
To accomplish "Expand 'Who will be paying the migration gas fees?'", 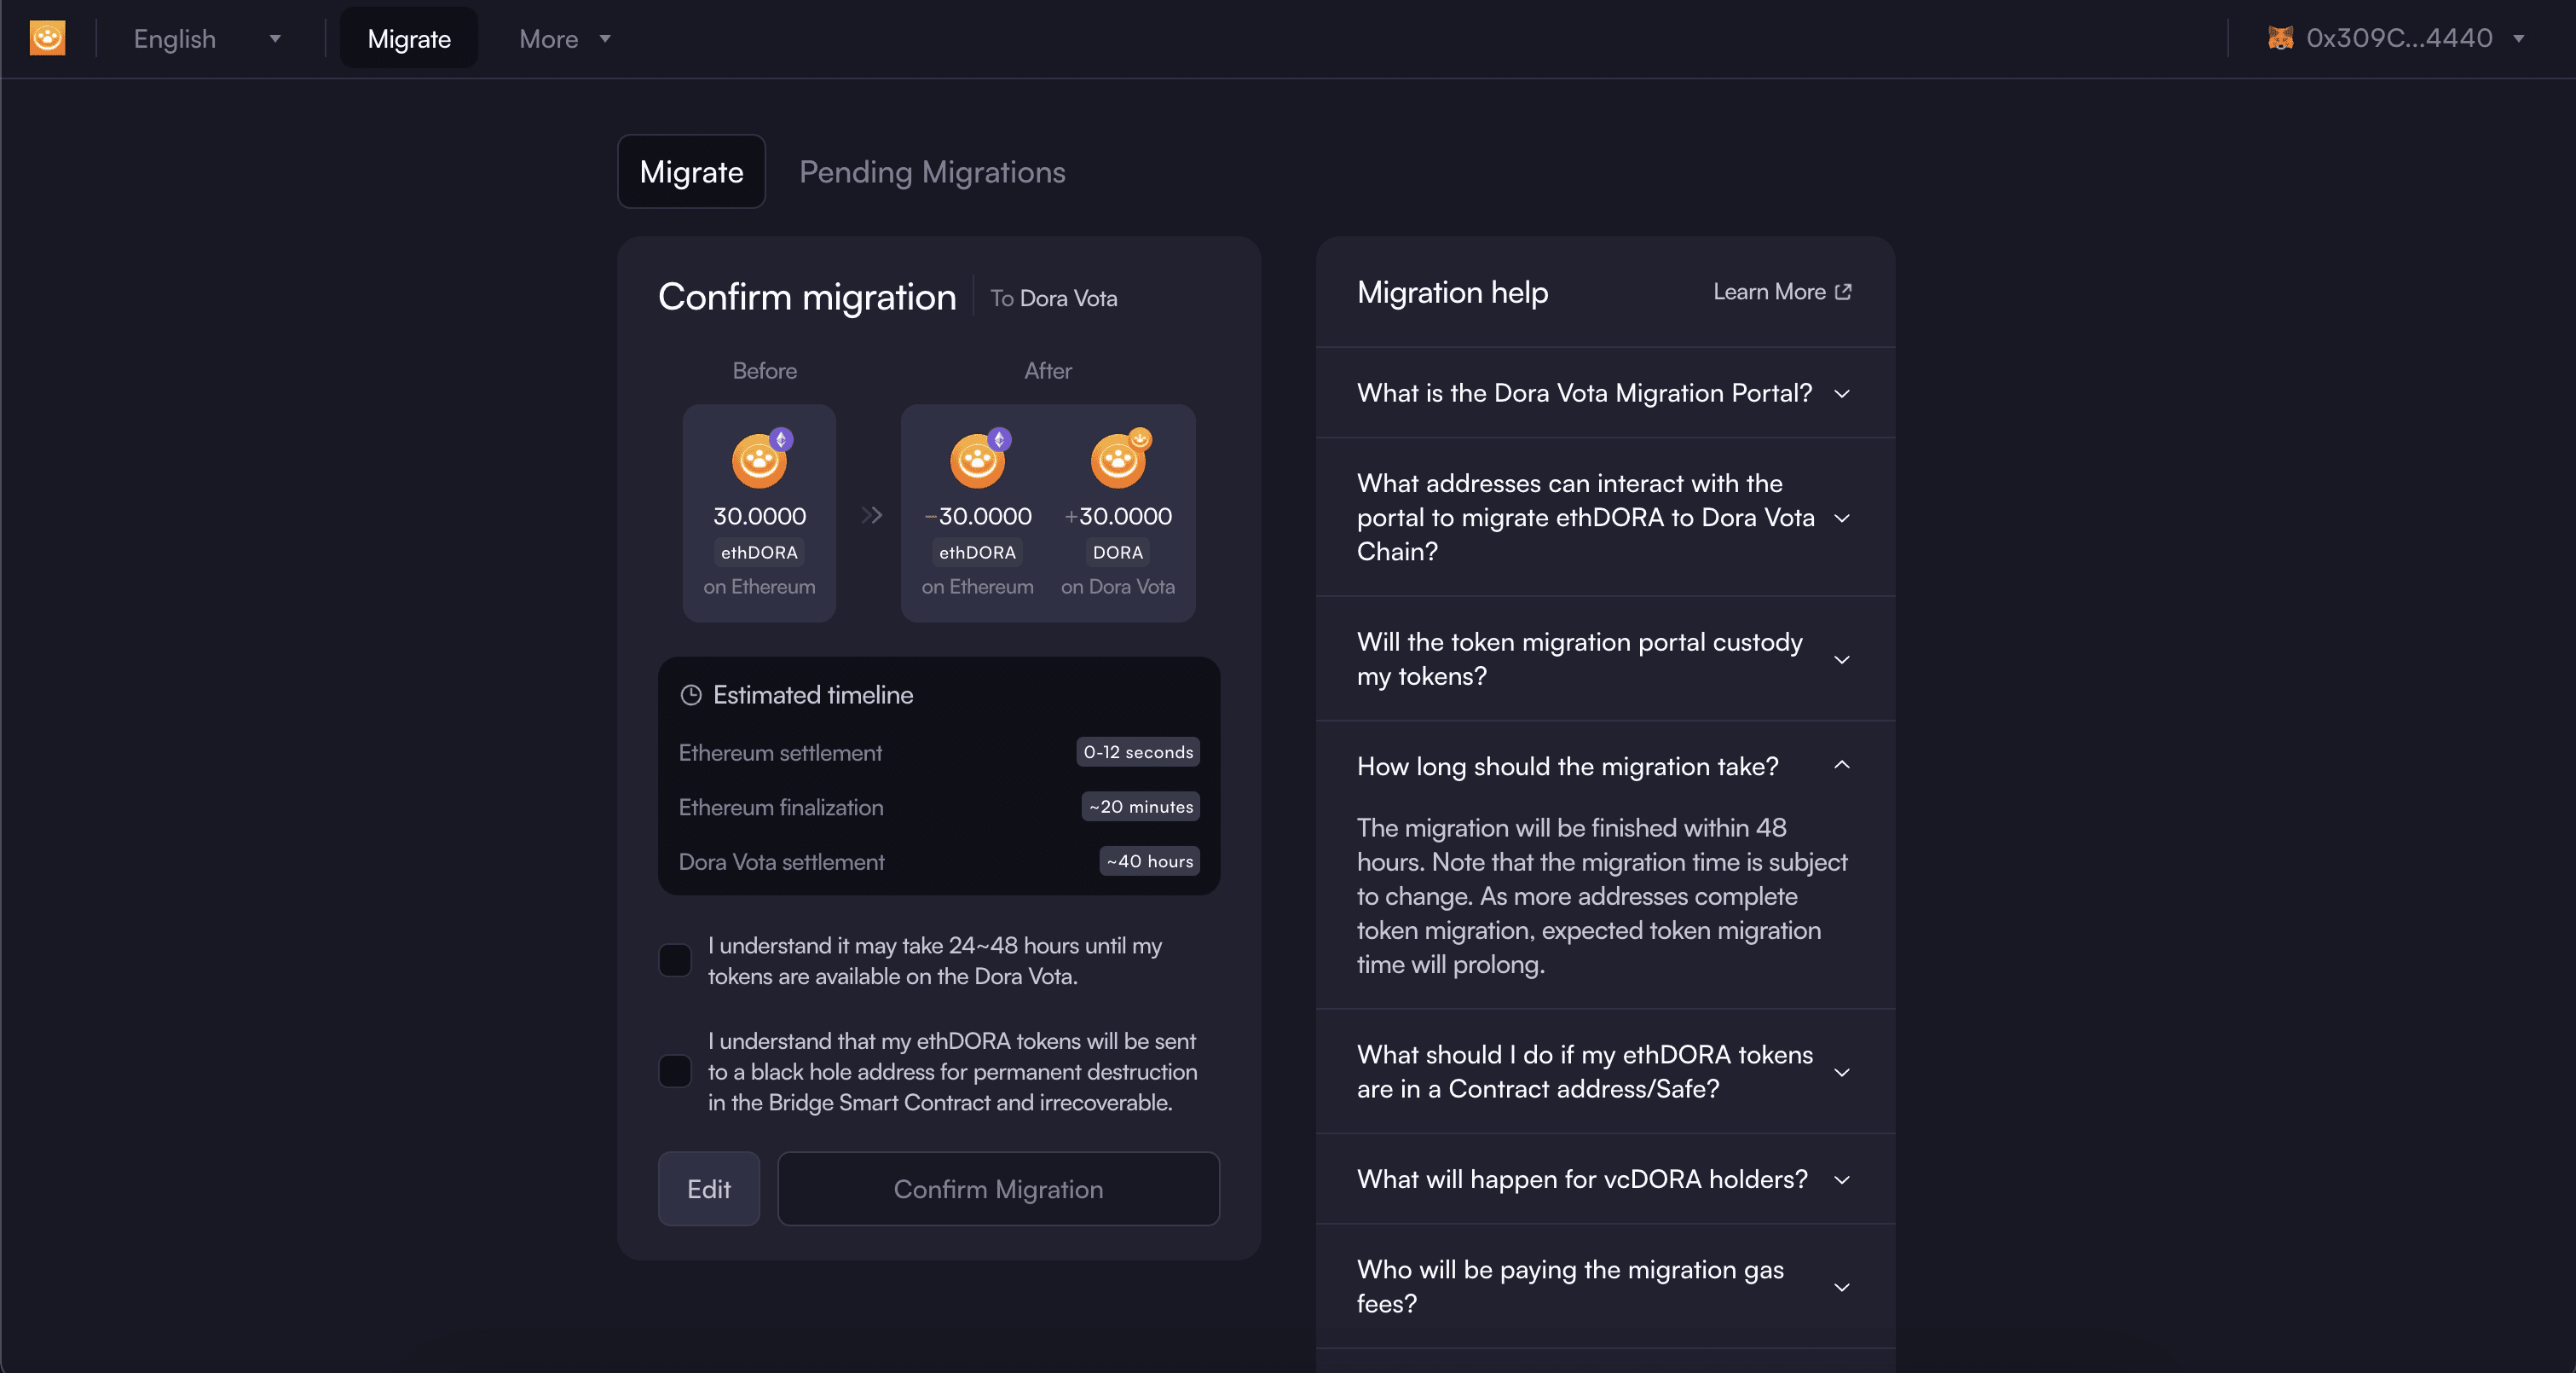I will point(1605,1286).
